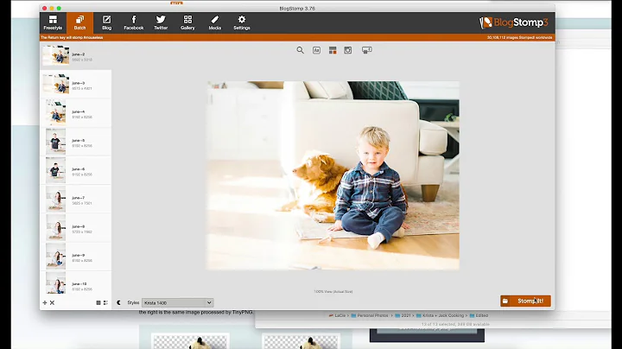
Task: Click the BlogStomp3 logo
Action: (514, 22)
